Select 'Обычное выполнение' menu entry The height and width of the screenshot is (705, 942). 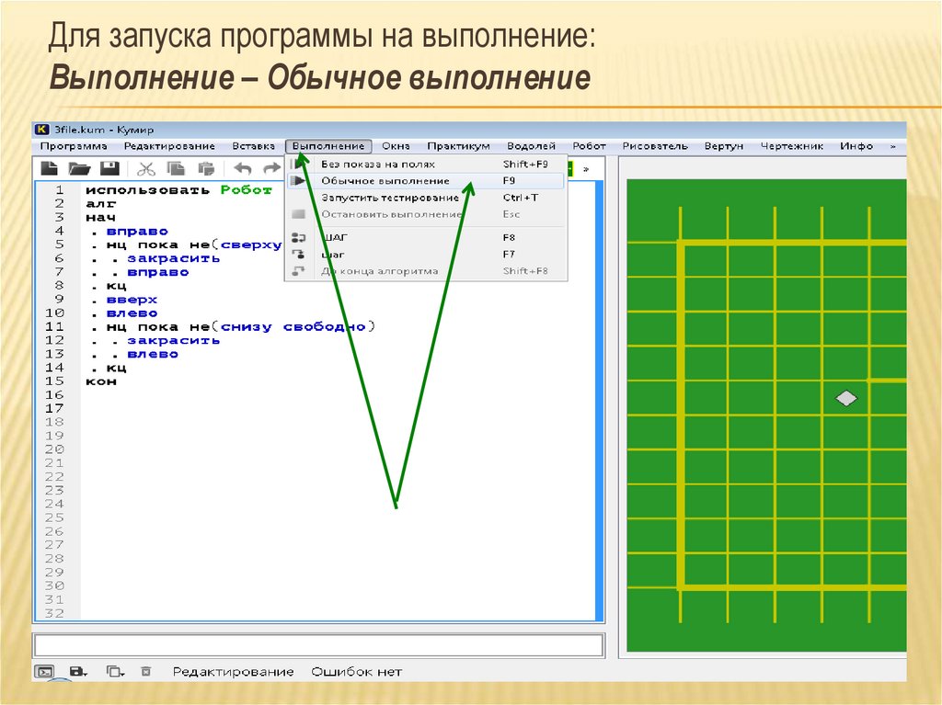click(385, 181)
